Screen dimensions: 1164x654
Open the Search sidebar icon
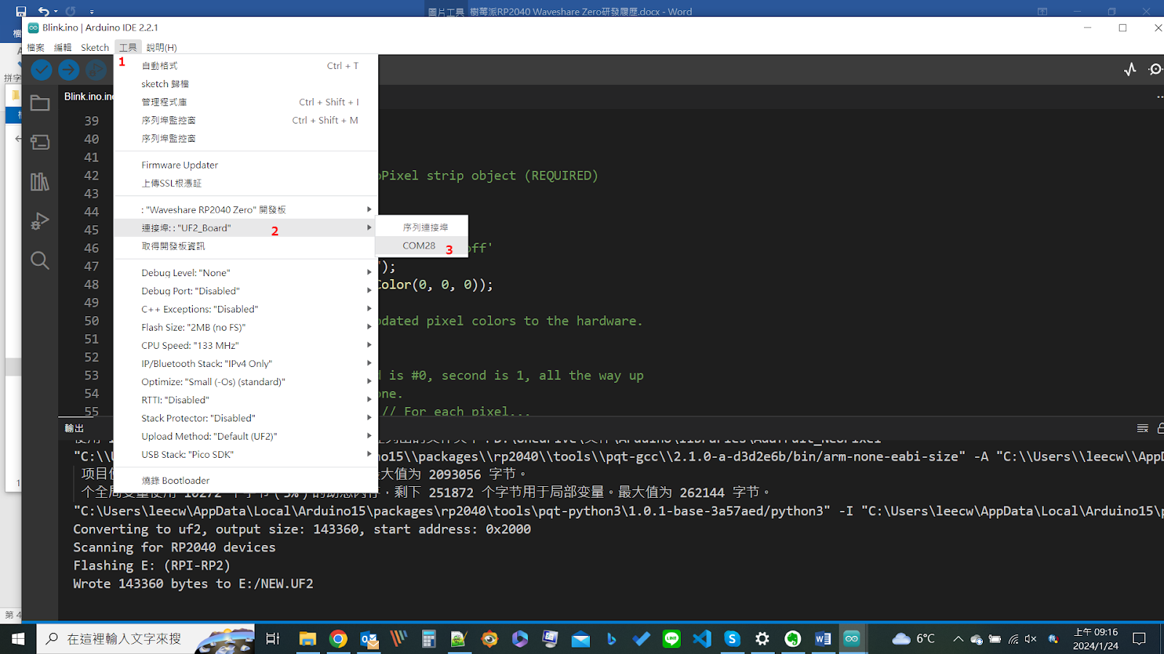click(x=40, y=260)
